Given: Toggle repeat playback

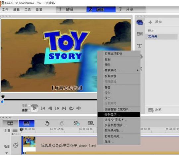Looking at the screenshot, I should 71,108.
